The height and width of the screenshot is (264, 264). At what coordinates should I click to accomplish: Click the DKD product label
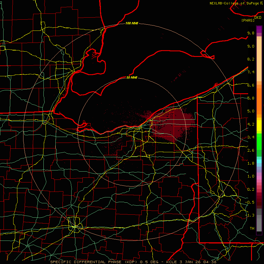coord(258,18)
